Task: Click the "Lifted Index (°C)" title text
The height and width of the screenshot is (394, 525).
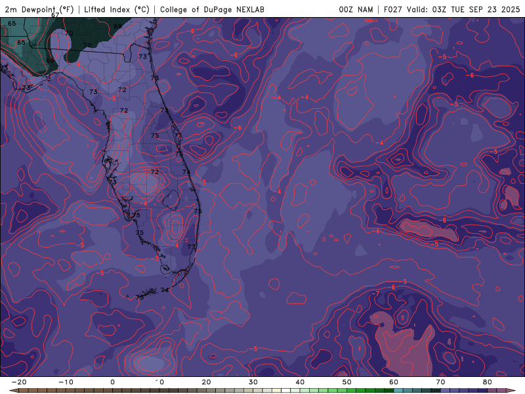Action: 117,9
